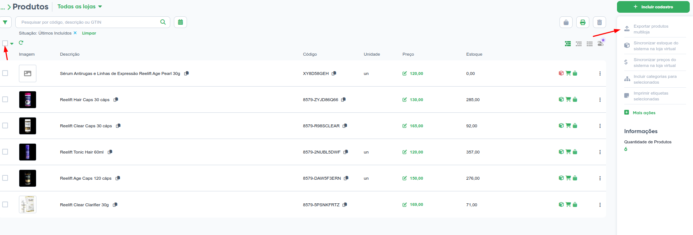Image resolution: width=693 pixels, height=235 pixels.
Task: Open the options menu for Reelift Clear Clarifier
Action: pos(600,205)
